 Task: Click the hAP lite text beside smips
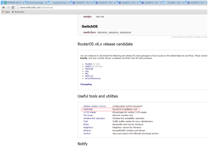pyautogui.click(x=100, y=17)
